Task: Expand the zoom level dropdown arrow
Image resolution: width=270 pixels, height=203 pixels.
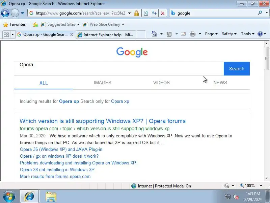Action: click(261, 186)
